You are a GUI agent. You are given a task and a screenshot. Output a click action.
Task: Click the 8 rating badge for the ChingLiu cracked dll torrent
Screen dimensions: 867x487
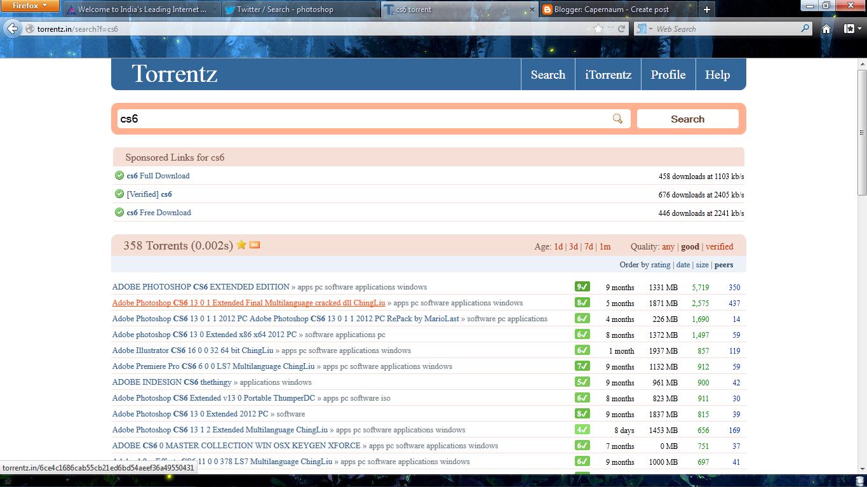[582, 303]
